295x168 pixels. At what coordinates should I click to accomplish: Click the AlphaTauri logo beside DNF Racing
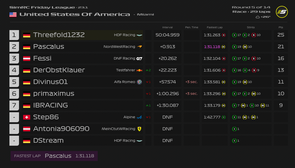click(x=139, y=58)
